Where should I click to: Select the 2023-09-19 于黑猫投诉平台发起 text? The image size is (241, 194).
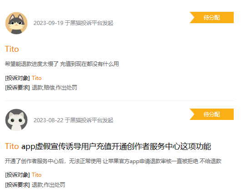pyautogui.click(x=73, y=23)
